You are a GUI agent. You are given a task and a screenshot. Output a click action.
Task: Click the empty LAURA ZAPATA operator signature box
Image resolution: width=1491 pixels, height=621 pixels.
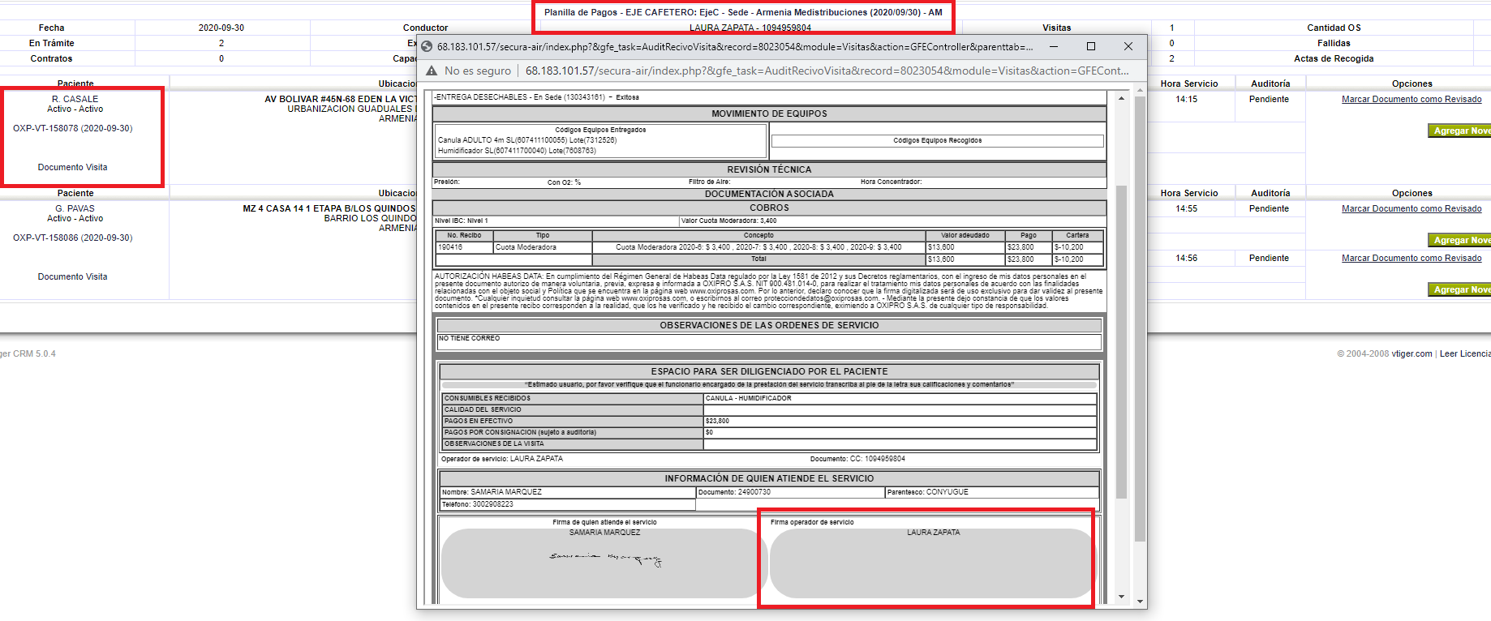[932, 563]
